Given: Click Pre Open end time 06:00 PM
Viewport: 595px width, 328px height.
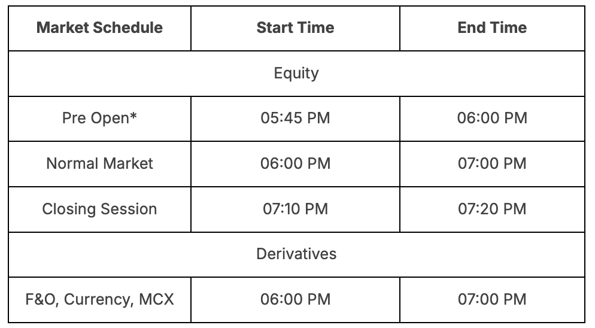Looking at the screenshot, I should pos(492,118).
